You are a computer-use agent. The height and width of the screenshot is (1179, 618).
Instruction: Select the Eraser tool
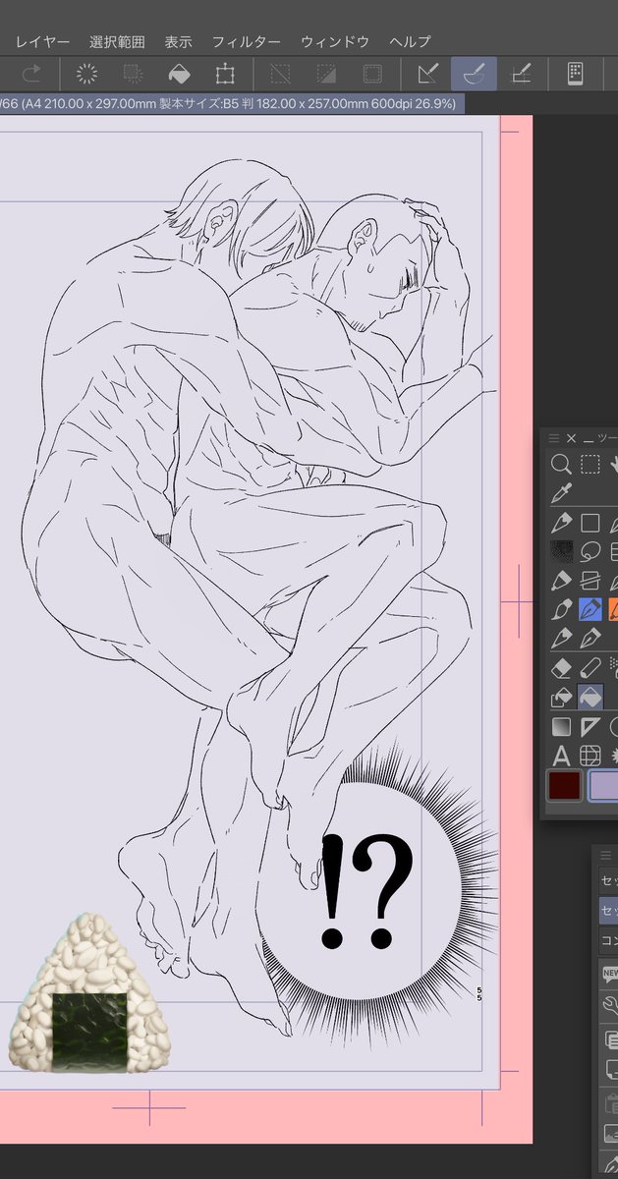point(561,670)
